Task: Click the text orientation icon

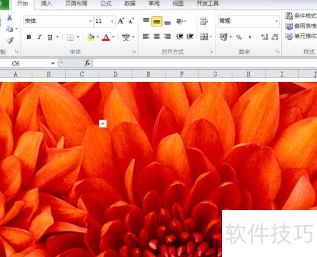Action: pos(180,21)
